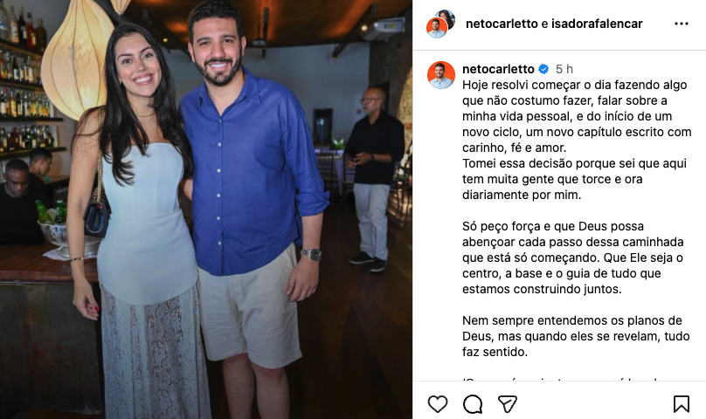Viewport: 706px width, 419px height.
Task: Click the blue verified badge beside netocarletto
Action: pyautogui.click(x=543, y=69)
